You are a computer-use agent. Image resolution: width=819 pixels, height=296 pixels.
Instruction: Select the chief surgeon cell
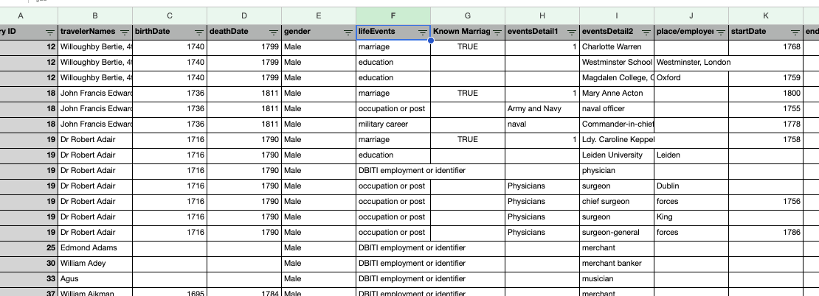[x=616, y=202]
